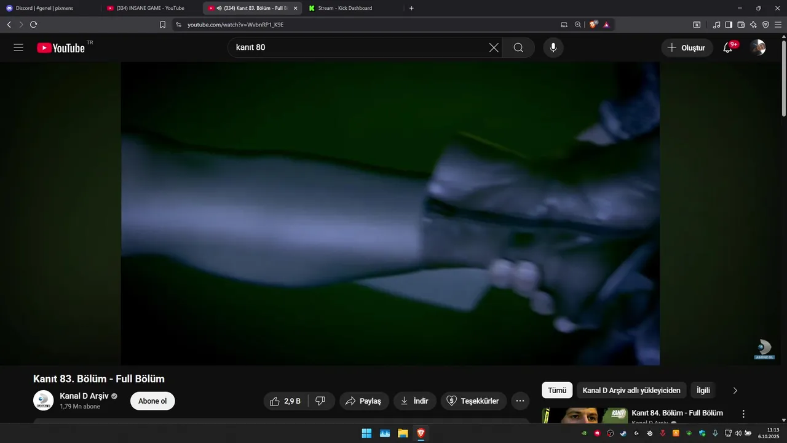Open the browser main menu
787x443 pixels.
778,25
